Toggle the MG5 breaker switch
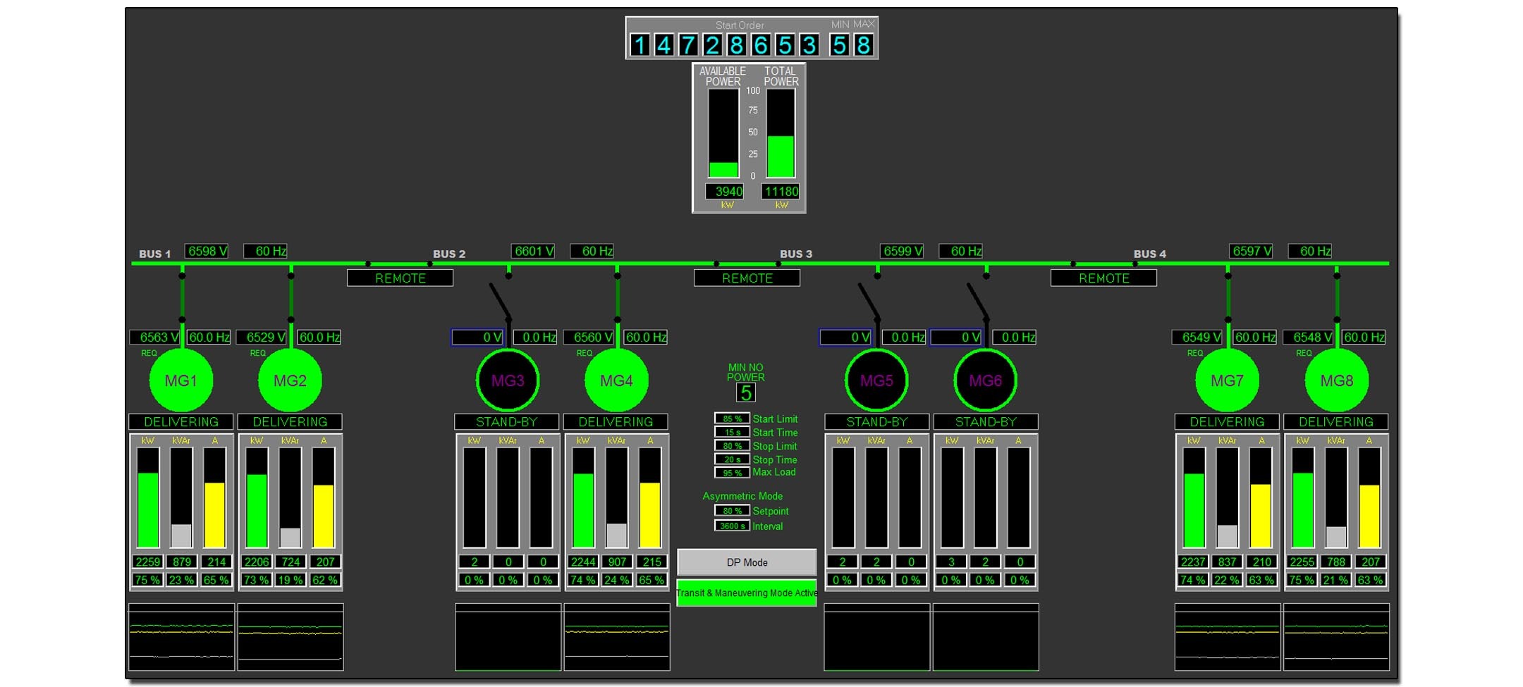The image size is (1523, 687). 869,300
